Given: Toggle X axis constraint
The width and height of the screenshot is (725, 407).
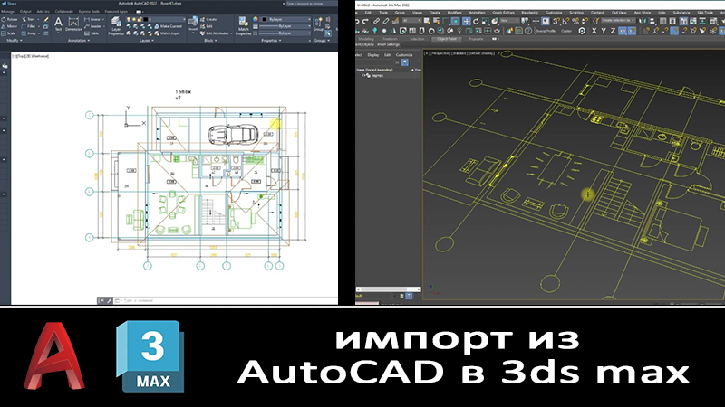Looking at the screenshot, I should click(594, 31).
